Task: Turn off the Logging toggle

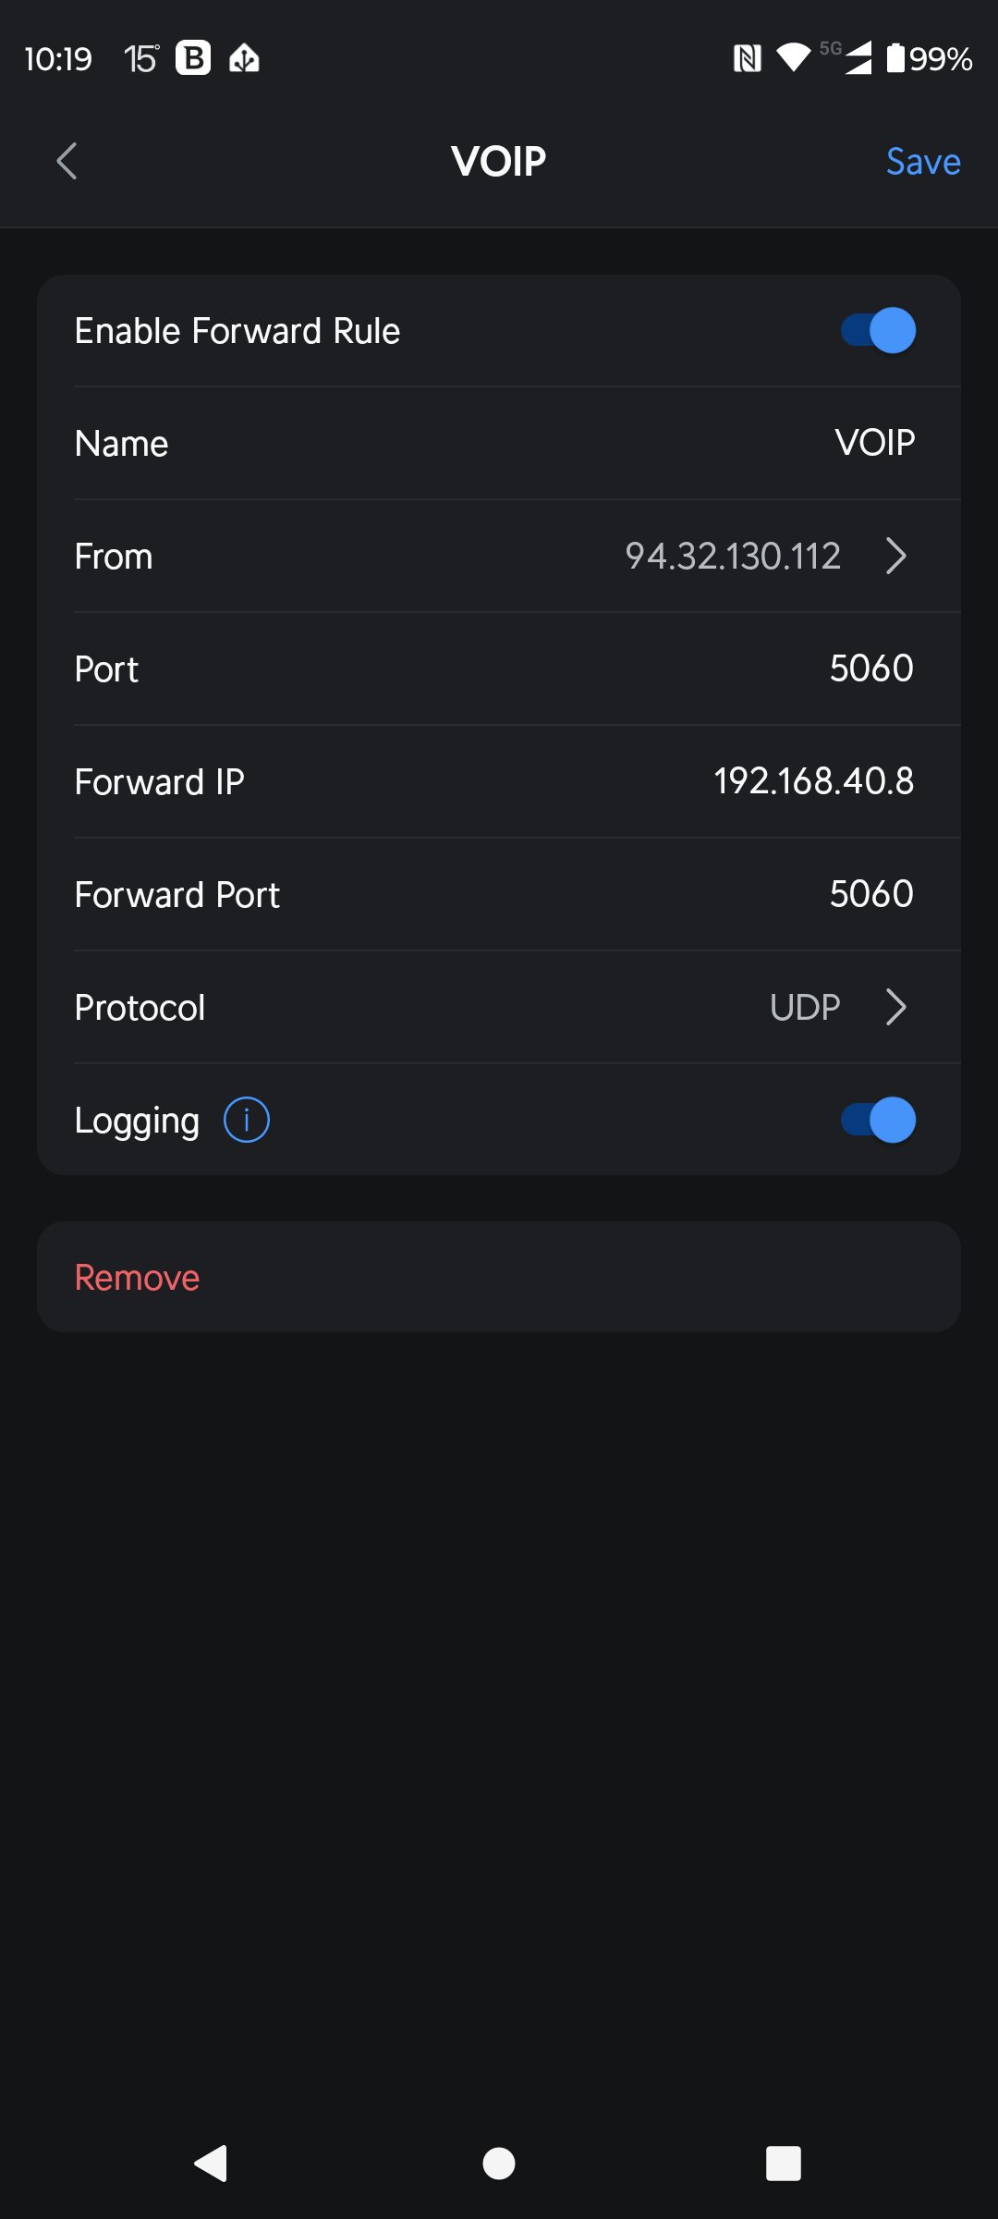Action: (878, 1120)
